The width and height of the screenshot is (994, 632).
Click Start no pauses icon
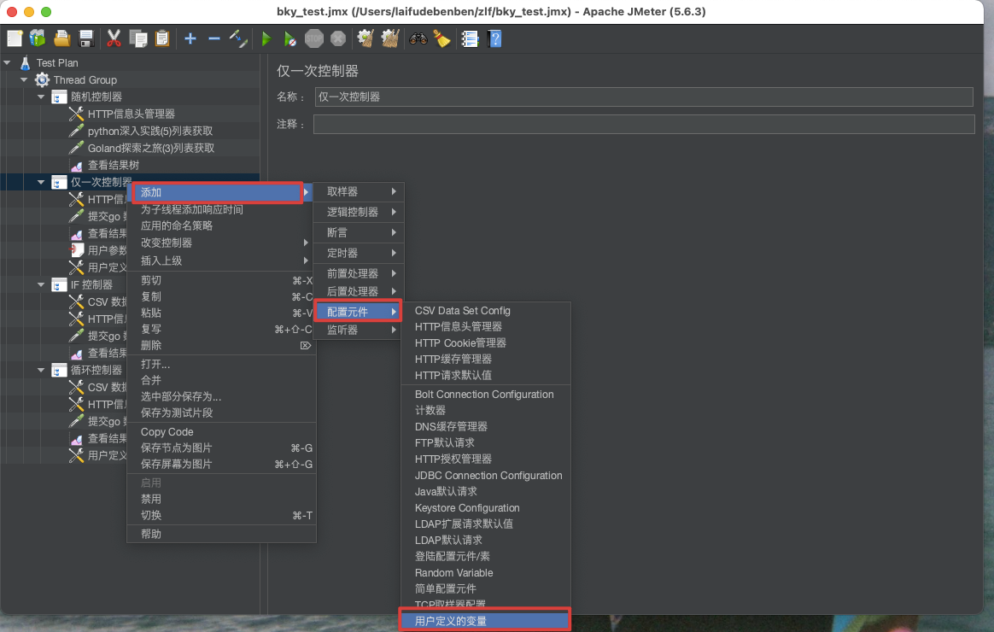289,38
